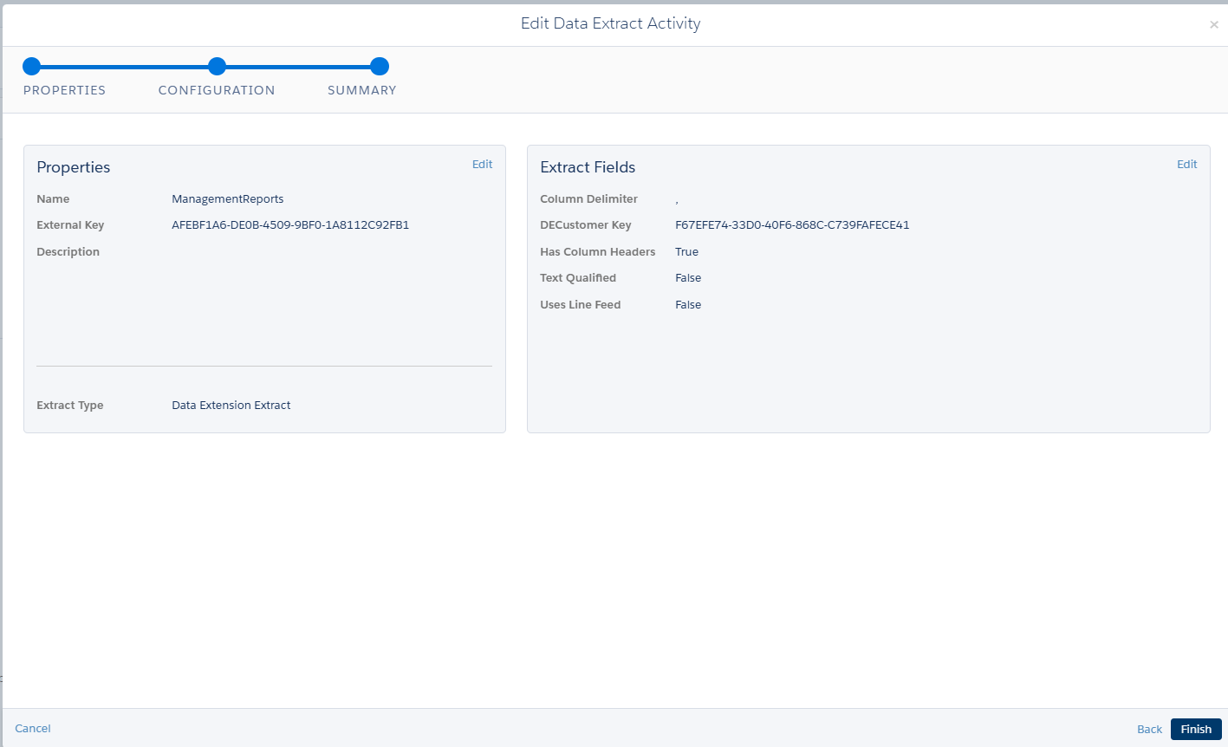Image resolution: width=1228 pixels, height=747 pixels.
Task: Select the SUMMARY step label
Action: click(x=361, y=90)
